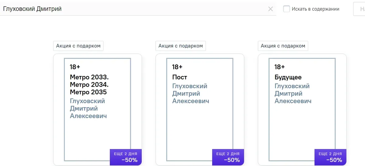Click the author name on the "Будущее" cover
The height and width of the screenshot is (166, 365).
(293, 94)
